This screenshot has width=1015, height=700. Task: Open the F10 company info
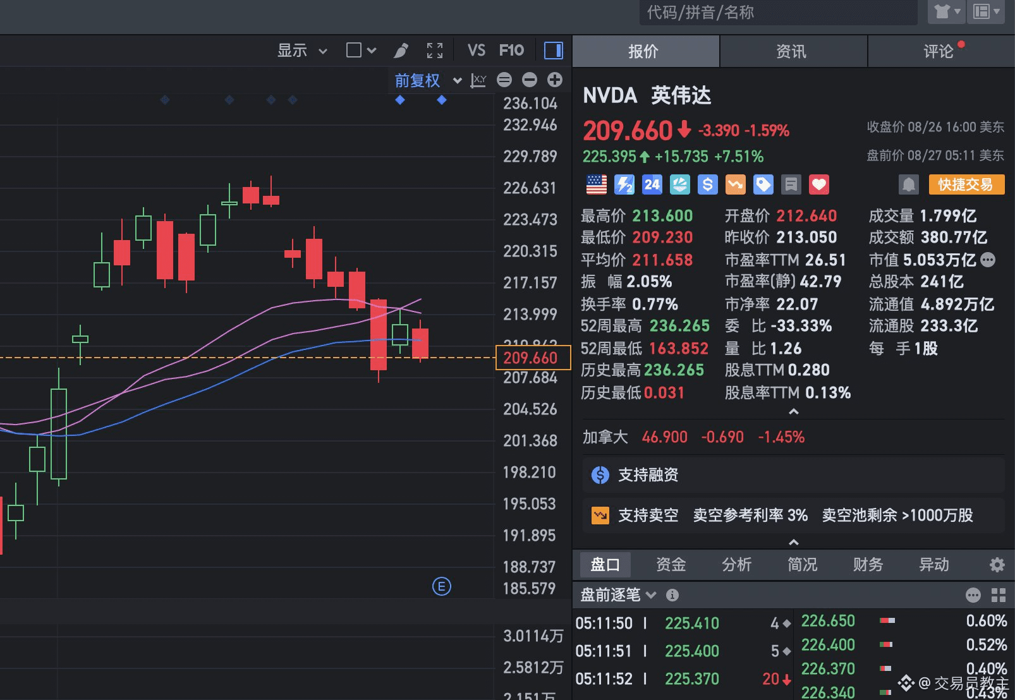tap(511, 51)
